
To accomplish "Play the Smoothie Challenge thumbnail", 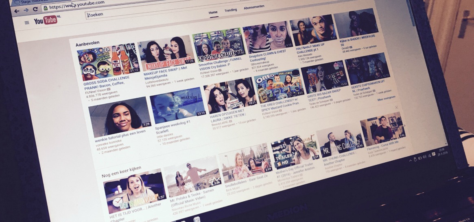I will click(x=218, y=45).
